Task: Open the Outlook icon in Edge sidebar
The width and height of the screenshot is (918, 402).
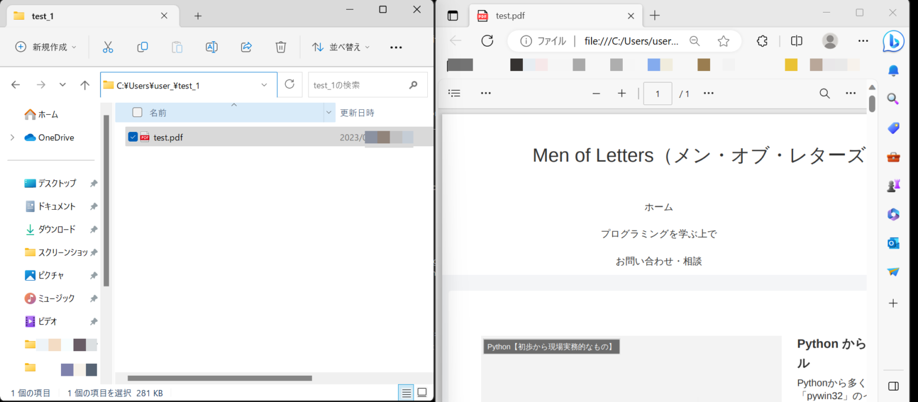Action: pos(893,243)
